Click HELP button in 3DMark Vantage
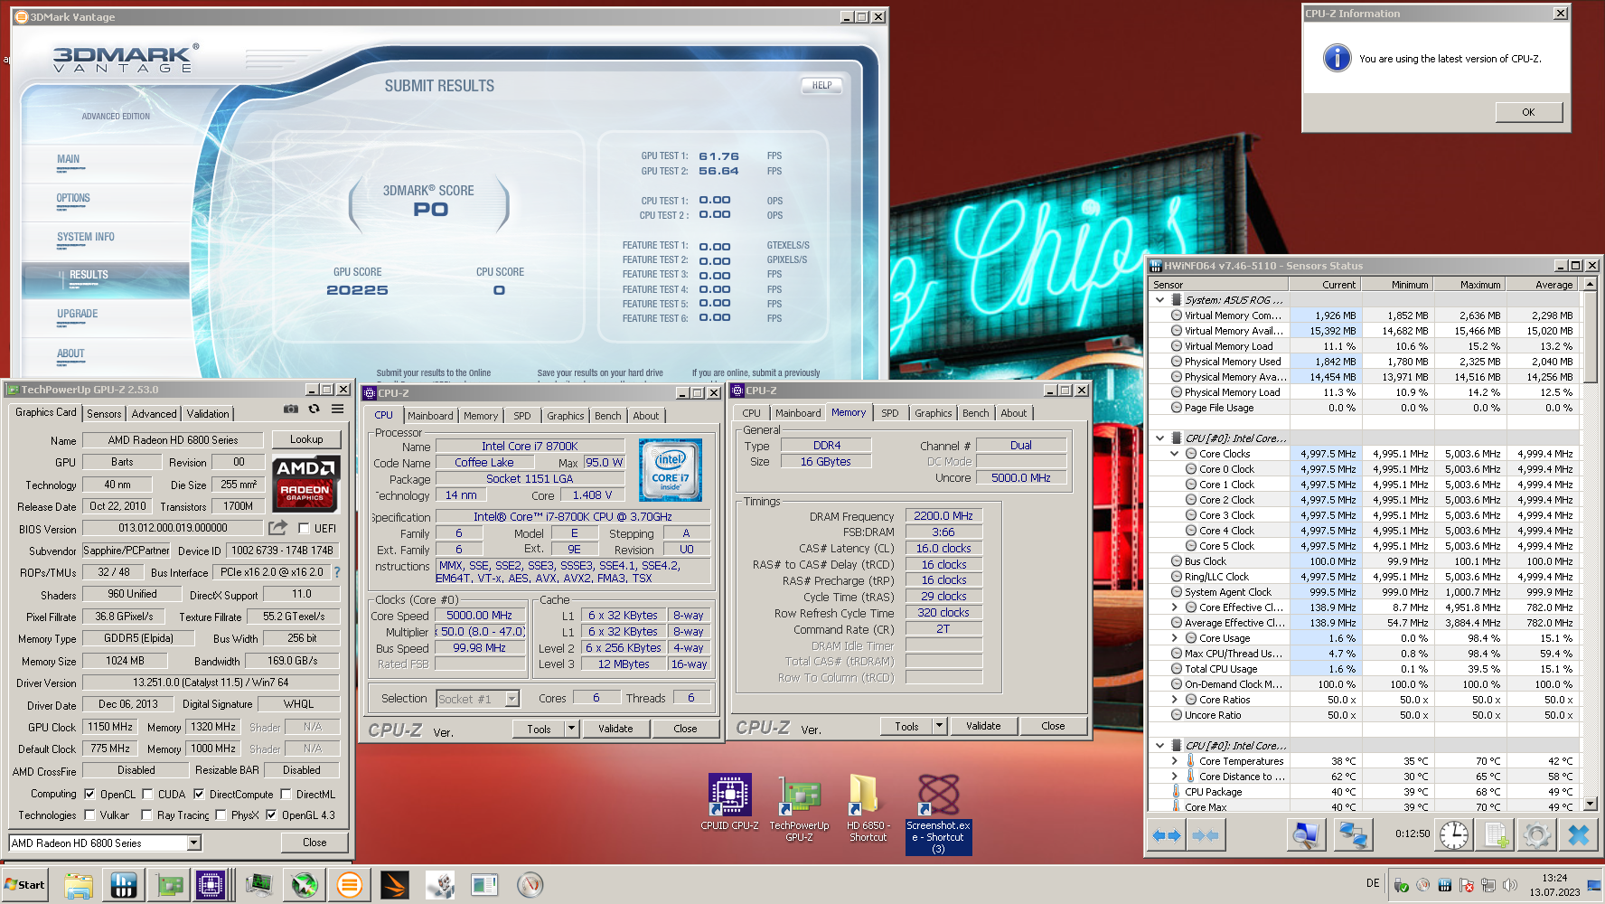 pos(821,86)
